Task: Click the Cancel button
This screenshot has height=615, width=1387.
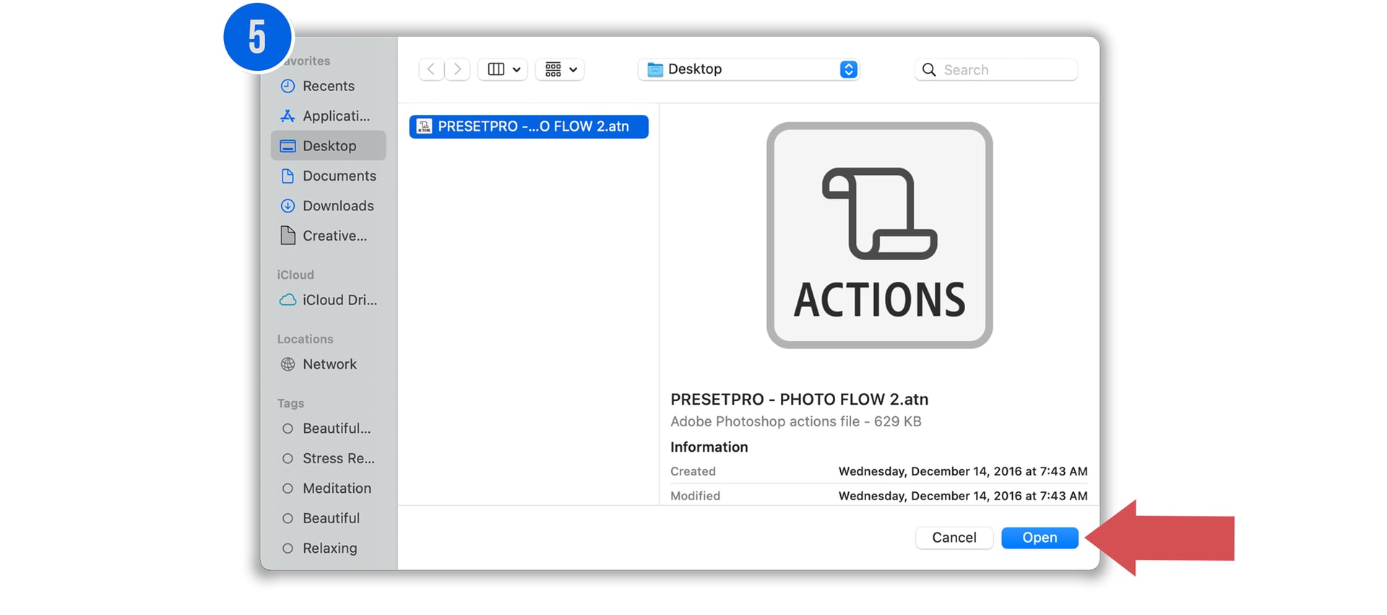Action: (x=954, y=538)
